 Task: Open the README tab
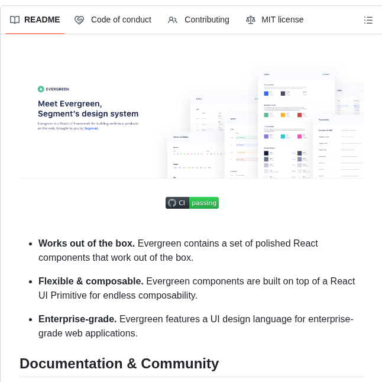click(35, 20)
